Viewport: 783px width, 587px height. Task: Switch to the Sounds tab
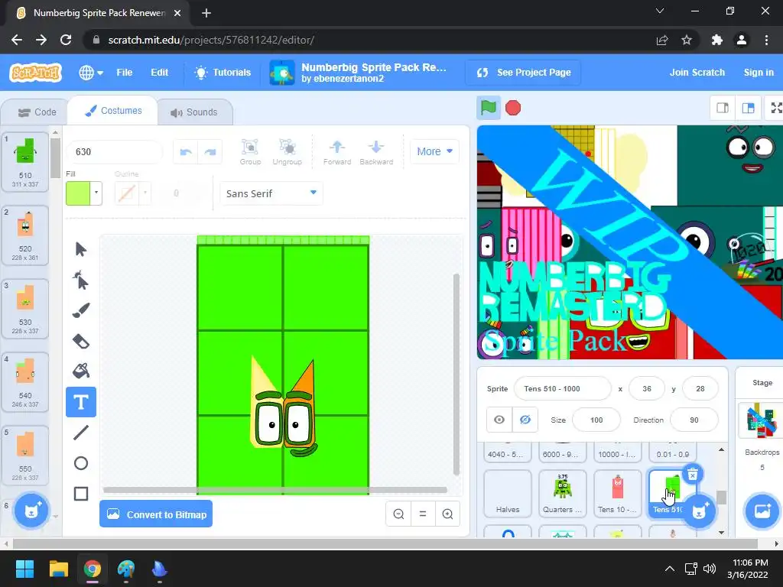click(x=194, y=112)
